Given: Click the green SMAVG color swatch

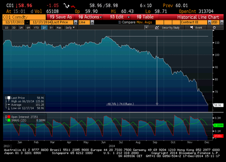Looking at the screenshot, I should (9, 120).
